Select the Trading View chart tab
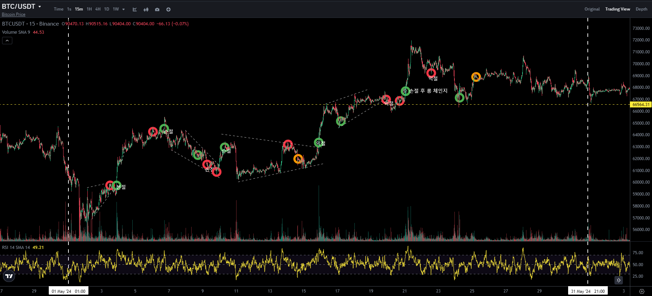 tap(618, 9)
